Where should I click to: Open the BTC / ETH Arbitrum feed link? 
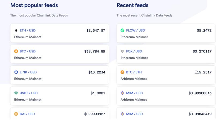click(x=134, y=72)
